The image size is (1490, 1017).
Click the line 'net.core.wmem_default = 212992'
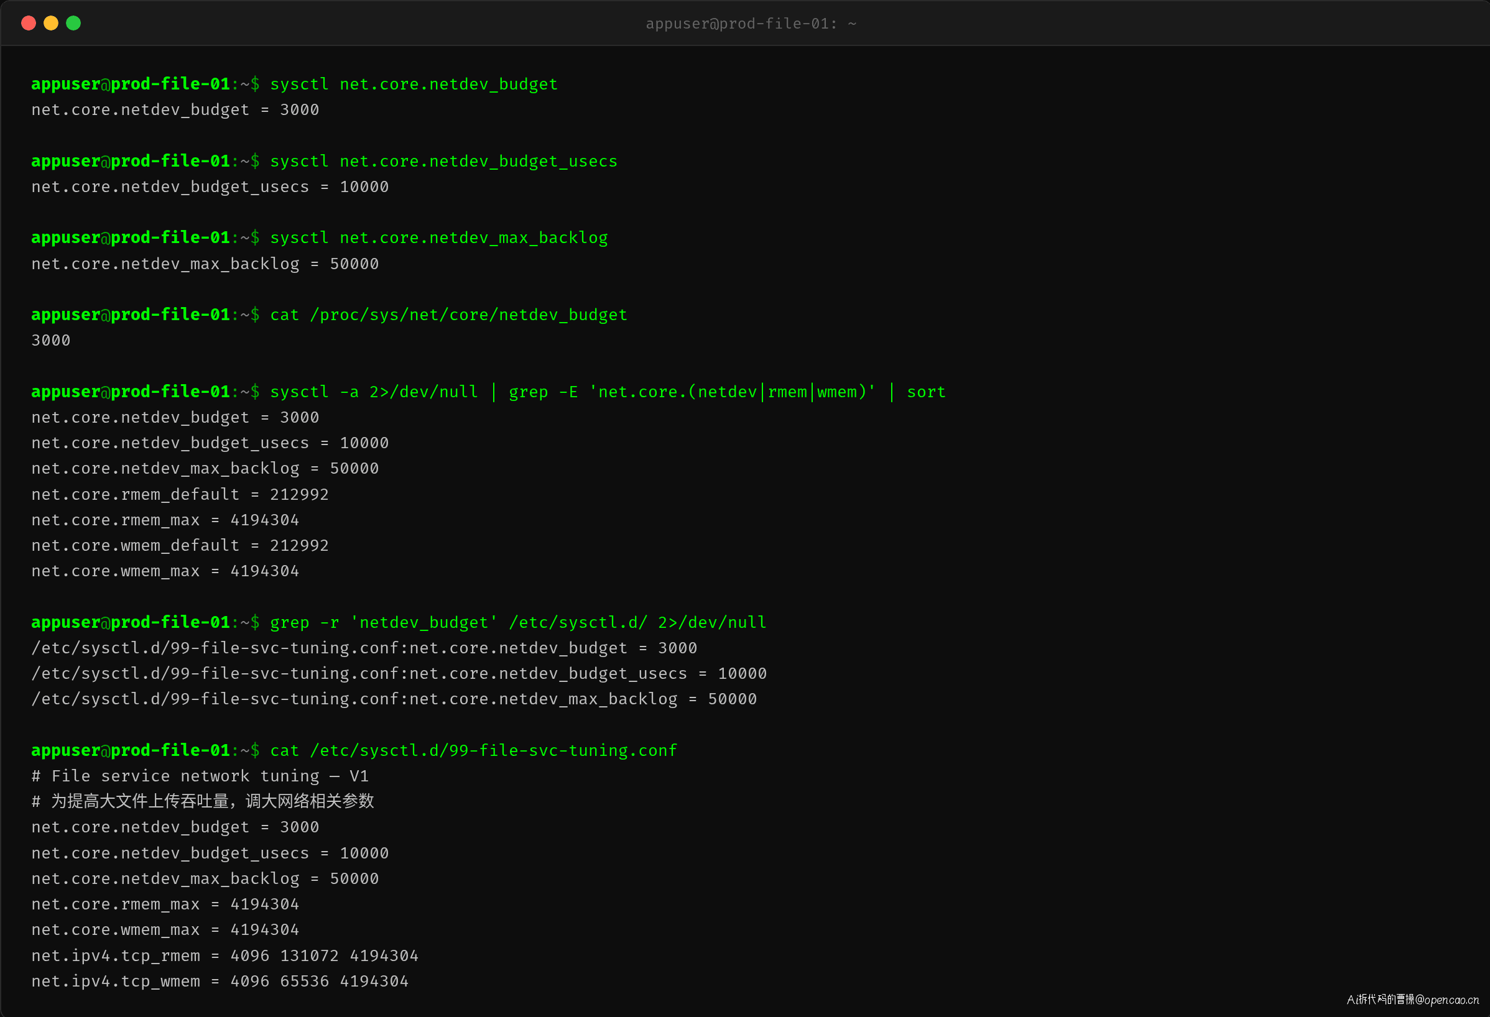tap(180, 545)
